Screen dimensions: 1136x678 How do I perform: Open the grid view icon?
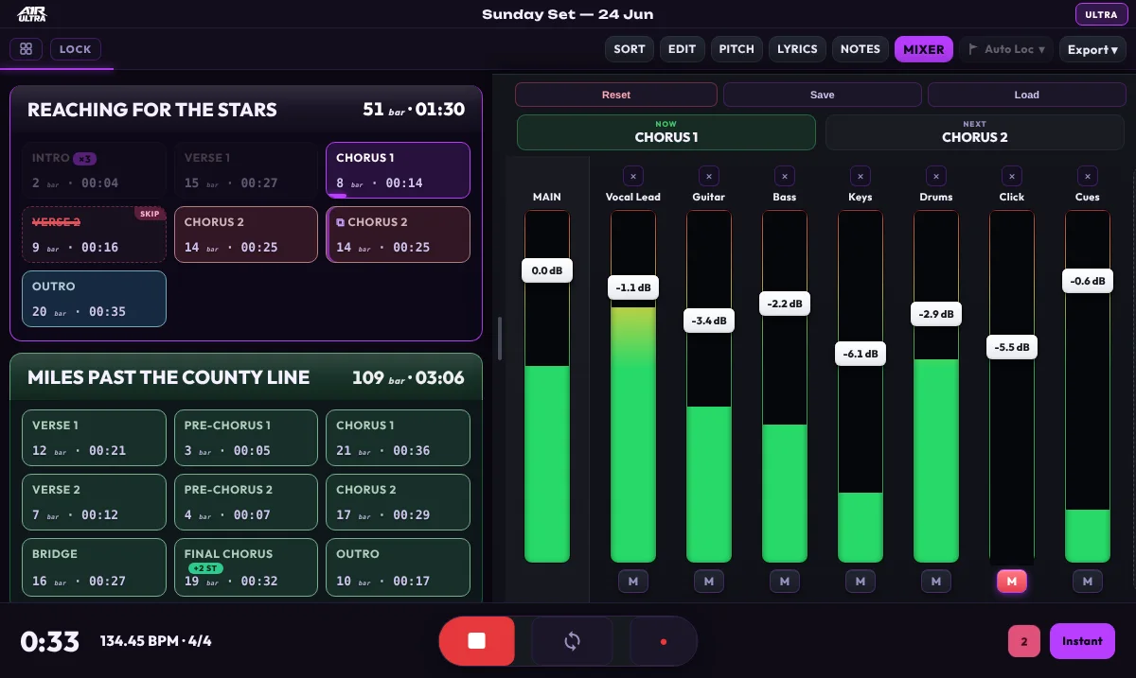click(26, 49)
